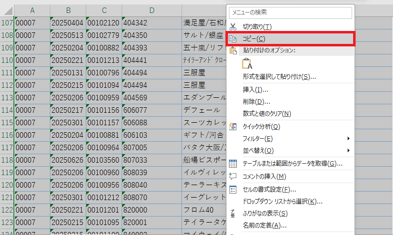Click cell containing 20250513 in column B
The image size is (393, 235).
click(68, 35)
